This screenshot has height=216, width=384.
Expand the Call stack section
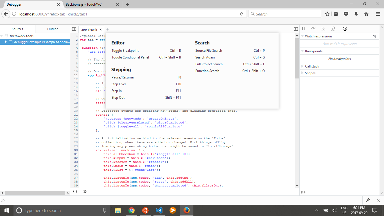click(302, 66)
